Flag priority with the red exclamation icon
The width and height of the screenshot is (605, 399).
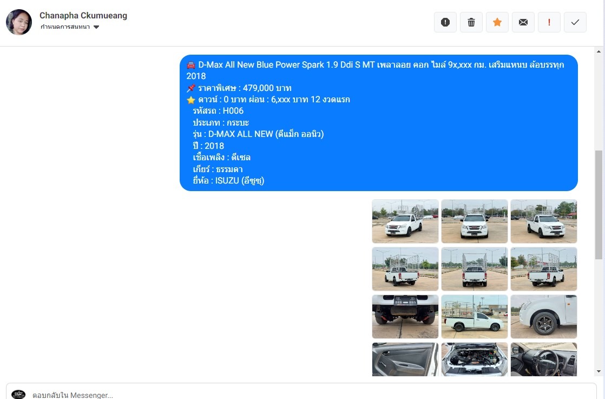click(549, 22)
